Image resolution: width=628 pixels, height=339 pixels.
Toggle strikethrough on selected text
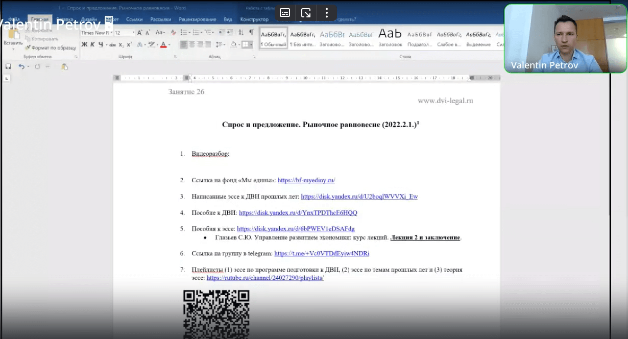pyautogui.click(x=112, y=45)
